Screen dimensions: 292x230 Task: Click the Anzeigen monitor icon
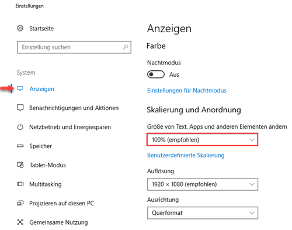[20, 88]
